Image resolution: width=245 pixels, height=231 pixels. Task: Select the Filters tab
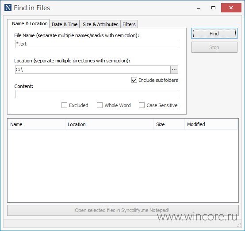pos(129,24)
